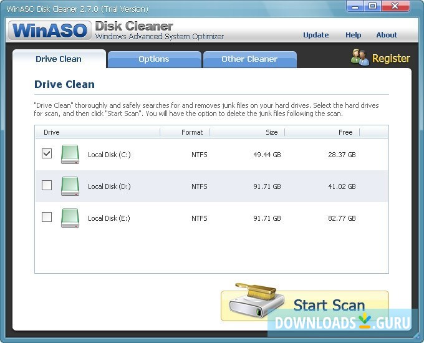Click the 41.02 GB free value
424x343 pixels.
pos(342,186)
